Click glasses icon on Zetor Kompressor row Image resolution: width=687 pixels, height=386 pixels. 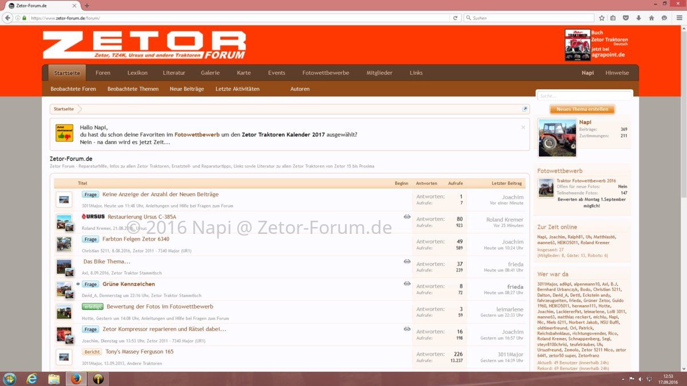pos(407,329)
